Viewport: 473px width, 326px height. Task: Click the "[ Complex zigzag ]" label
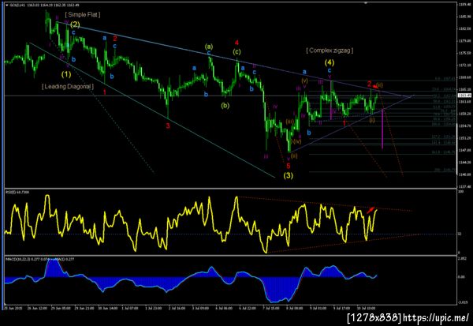coord(330,51)
